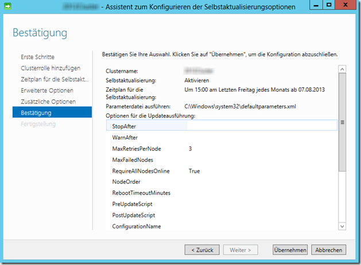Screen dimensions: 361x265
Task: Open the Erste Schritte step
Action: click(x=37, y=57)
